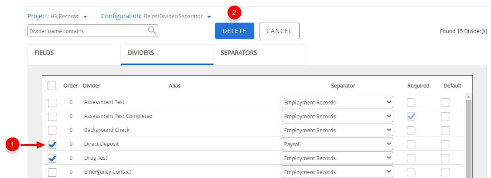
Task: Uncheck the Direct Deposit row checkbox
Action: click(x=52, y=144)
